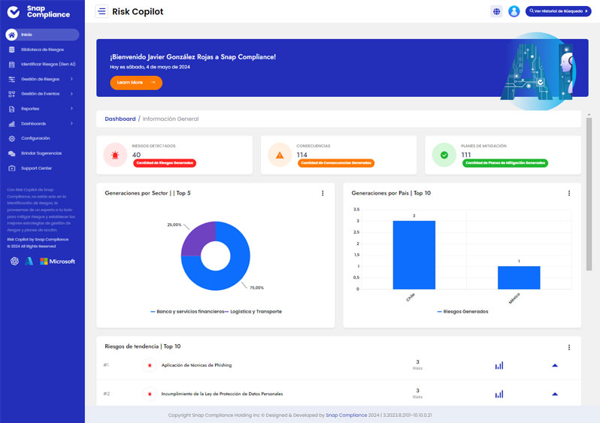Click the Reportes file icon
Image resolution: width=600 pixels, height=423 pixels.
point(12,109)
